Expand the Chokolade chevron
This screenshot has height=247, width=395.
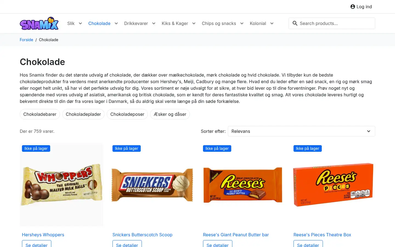tap(116, 23)
